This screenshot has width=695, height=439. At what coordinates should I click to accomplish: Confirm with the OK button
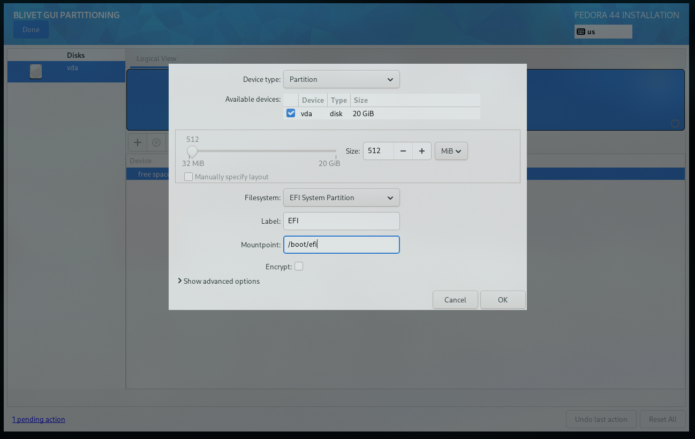[x=503, y=300]
